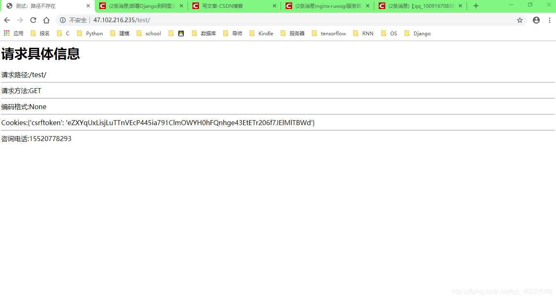This screenshot has height=299, width=556.
Task: Click the 编码格式:None line
Action: coord(24,107)
